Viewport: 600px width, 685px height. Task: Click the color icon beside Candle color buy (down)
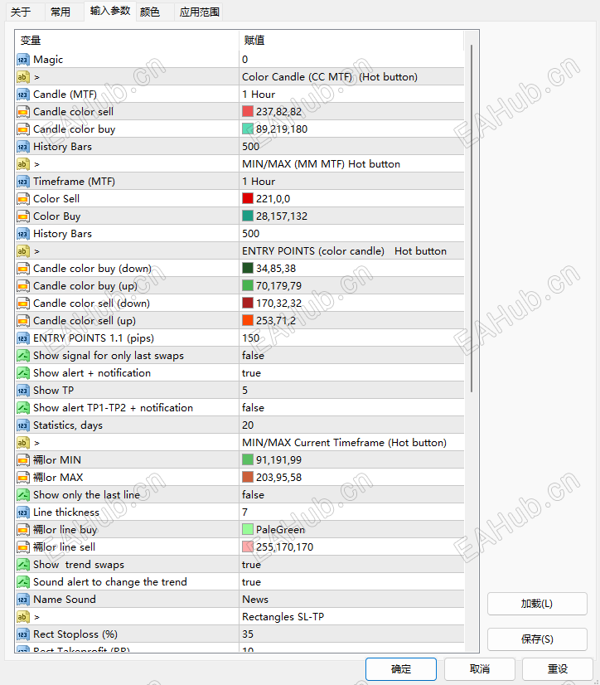point(23,269)
